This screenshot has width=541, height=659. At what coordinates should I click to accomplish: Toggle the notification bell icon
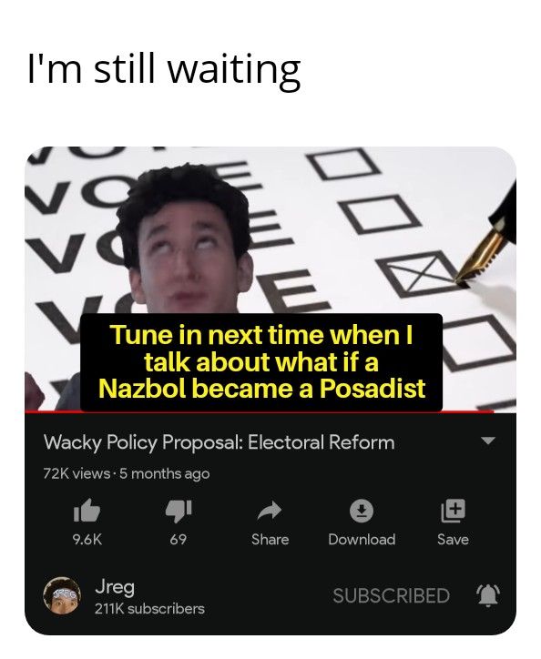click(488, 595)
